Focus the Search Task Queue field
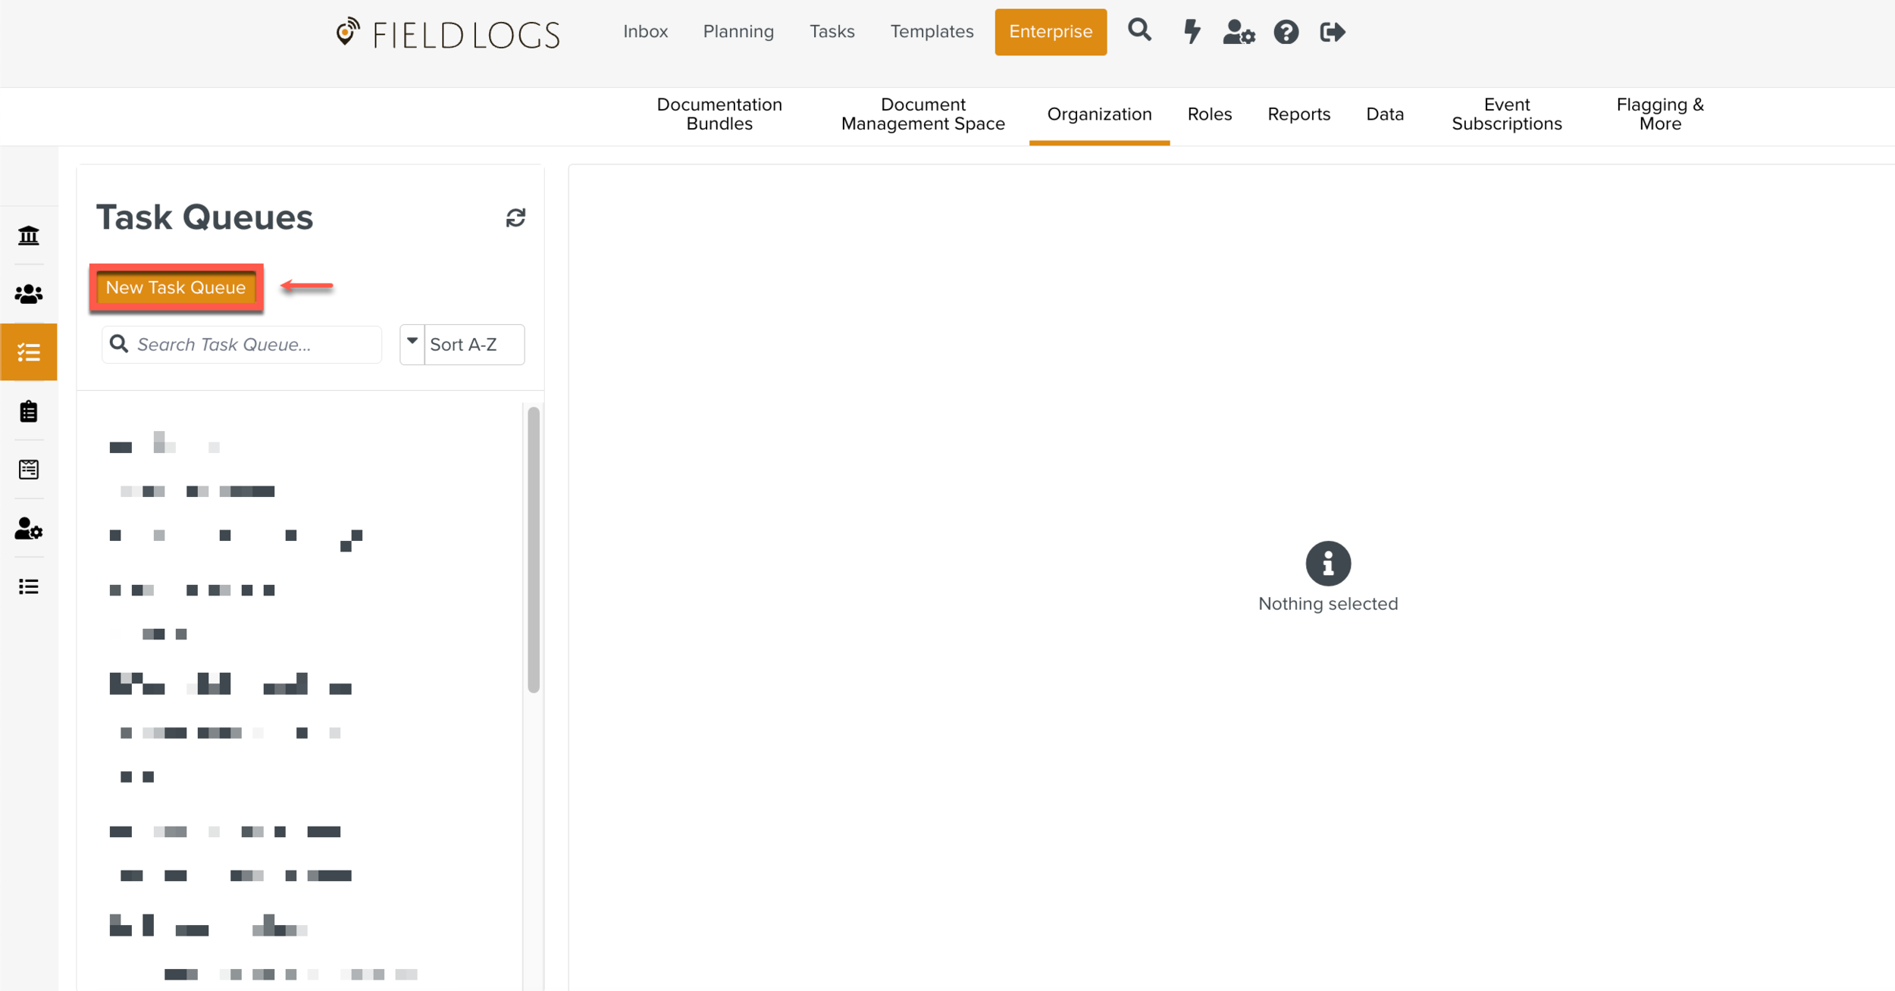 pyautogui.click(x=254, y=345)
